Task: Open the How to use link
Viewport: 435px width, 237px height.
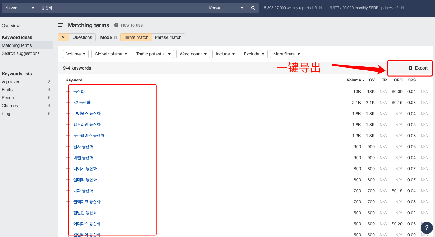Action: pyautogui.click(x=132, y=25)
